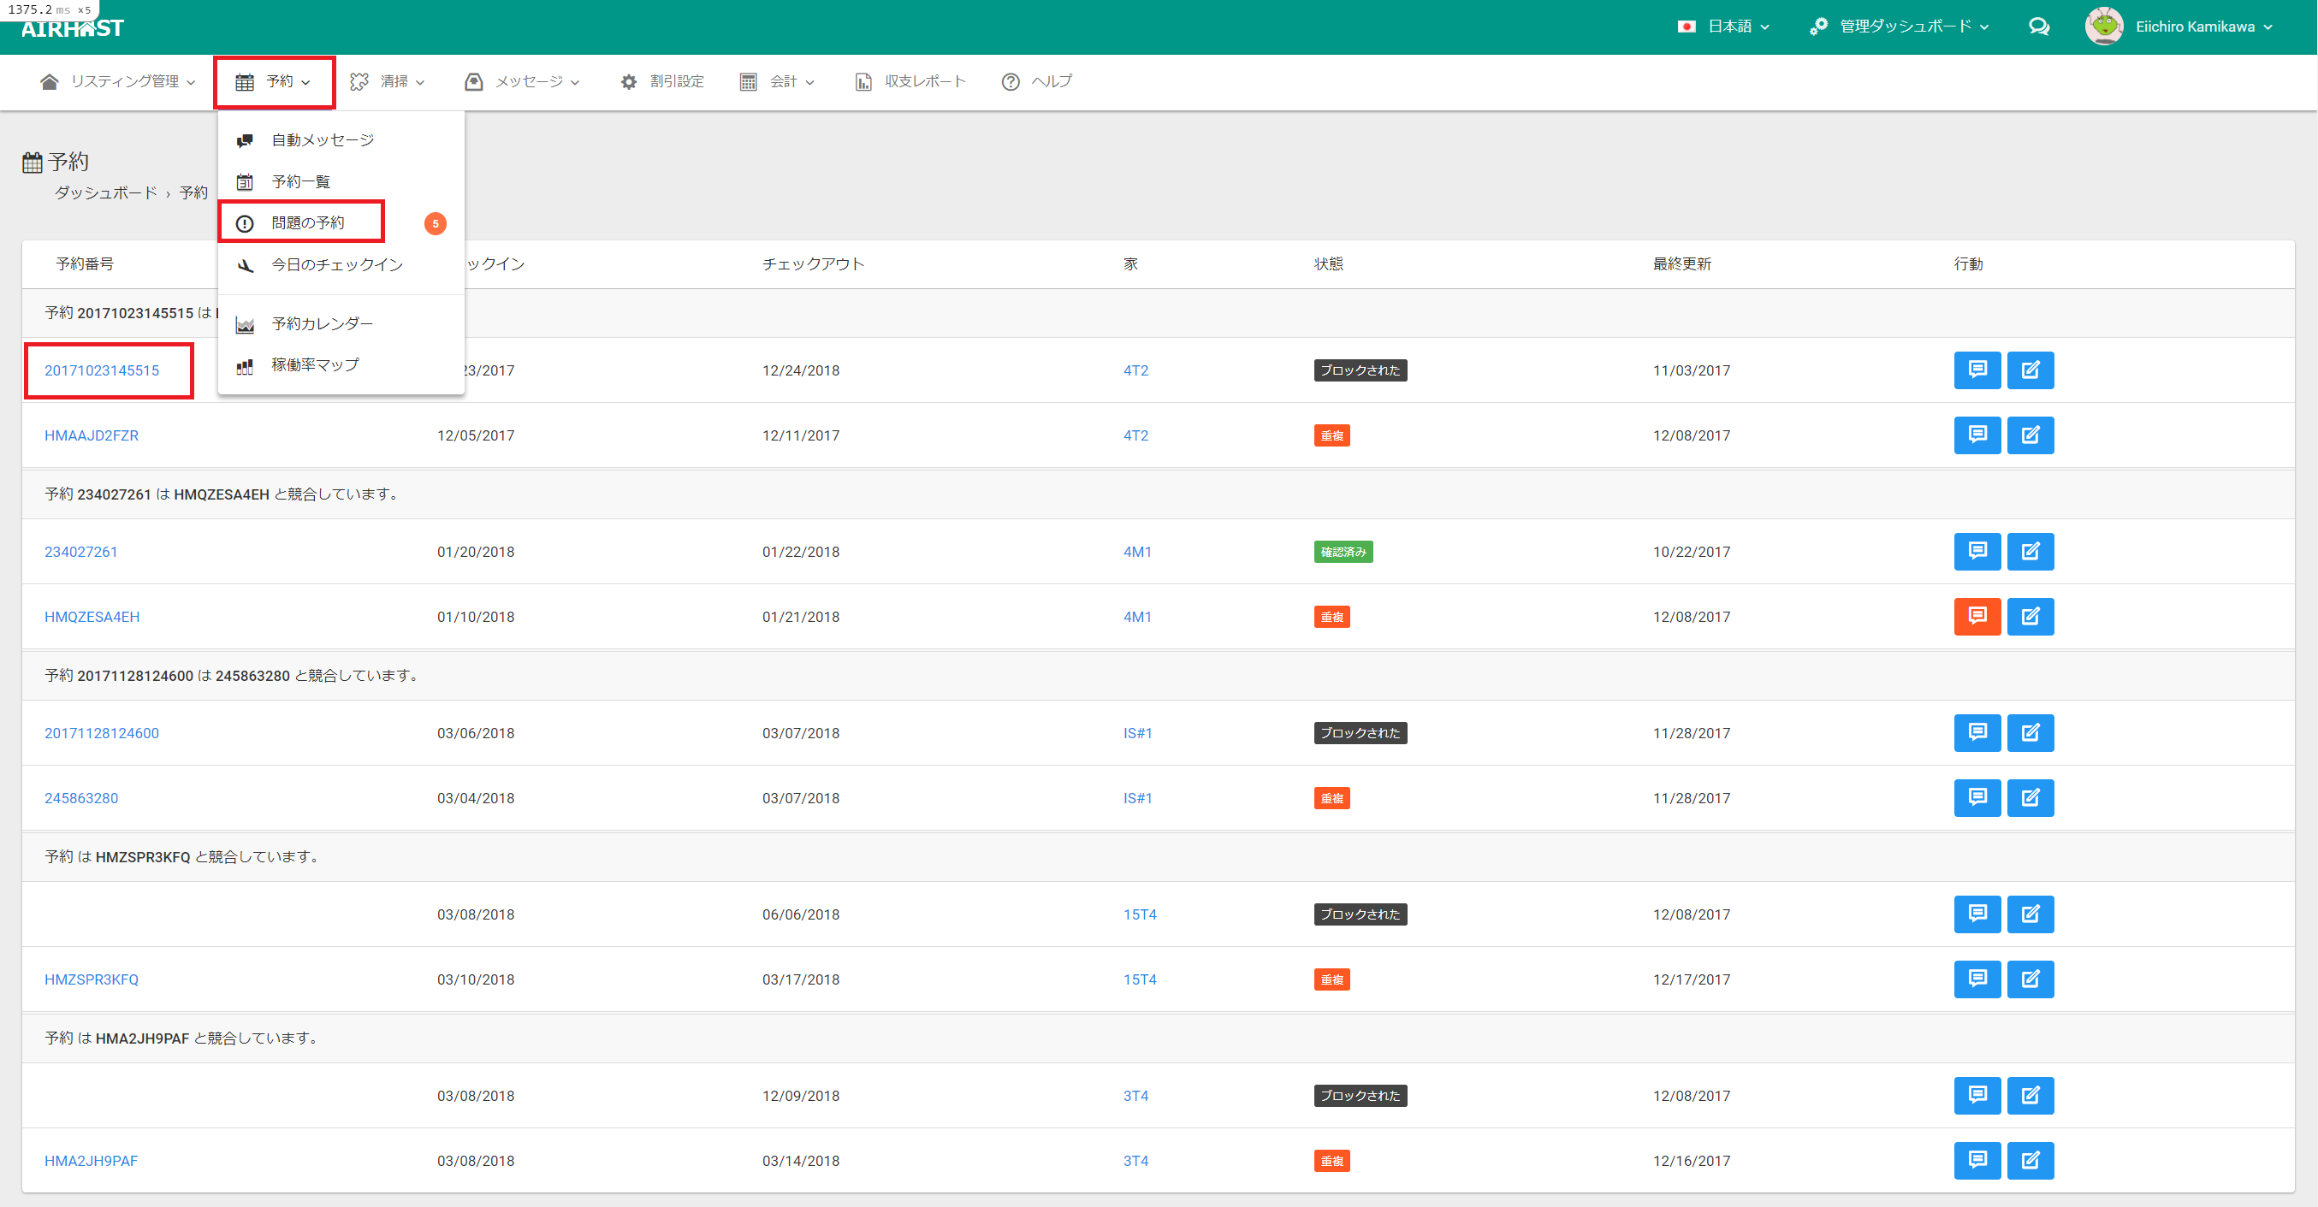This screenshot has width=2318, height=1207.
Task: Click the message icon for reservation 245863280
Action: [1976, 798]
